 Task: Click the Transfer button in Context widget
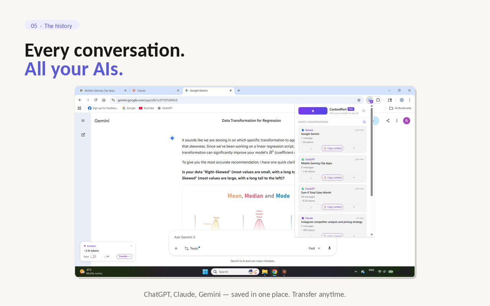click(x=124, y=257)
